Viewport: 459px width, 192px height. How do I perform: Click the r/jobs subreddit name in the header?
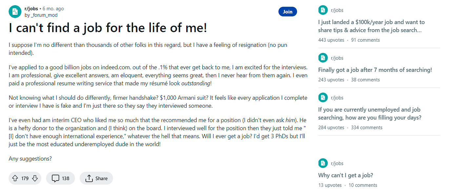[x=31, y=9]
